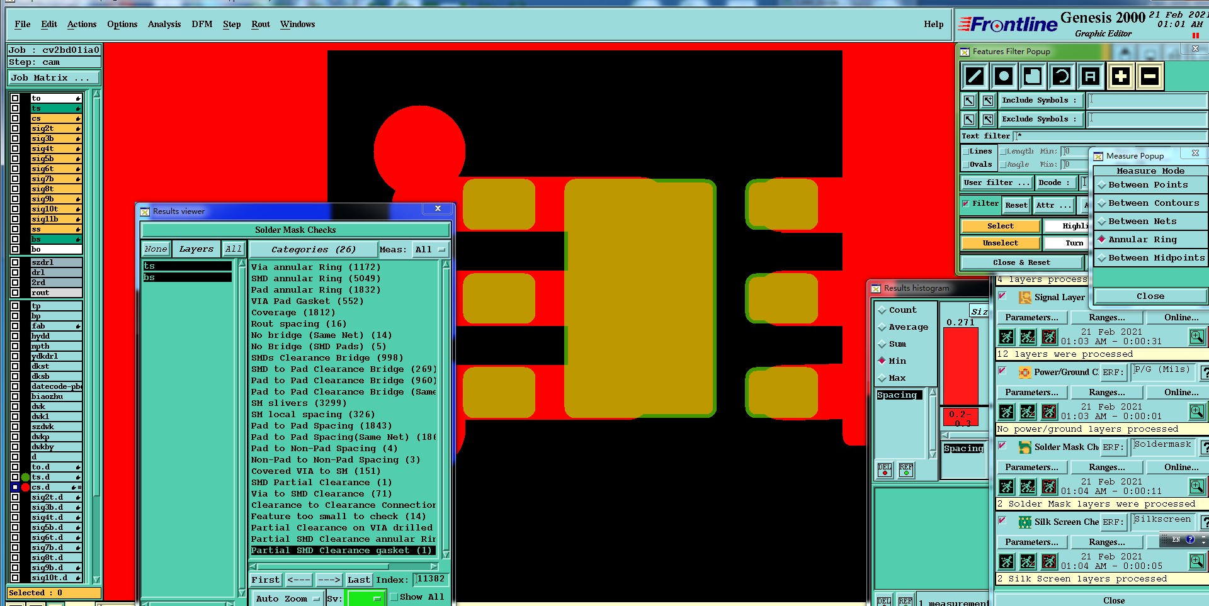
Task: Toggle Show All checkbox in Results viewer
Action: click(x=394, y=597)
